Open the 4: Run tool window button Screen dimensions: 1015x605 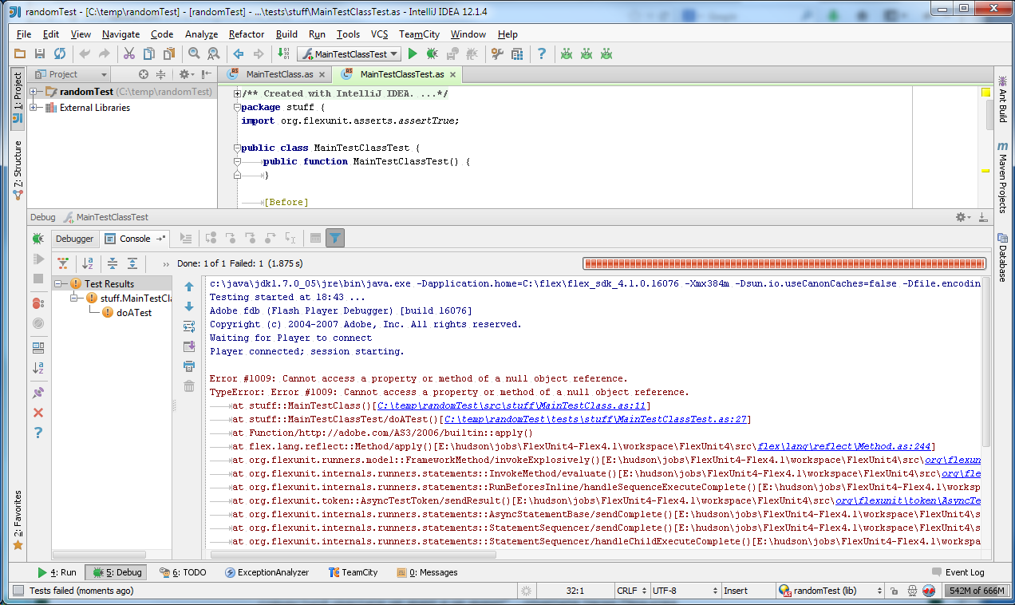point(57,572)
